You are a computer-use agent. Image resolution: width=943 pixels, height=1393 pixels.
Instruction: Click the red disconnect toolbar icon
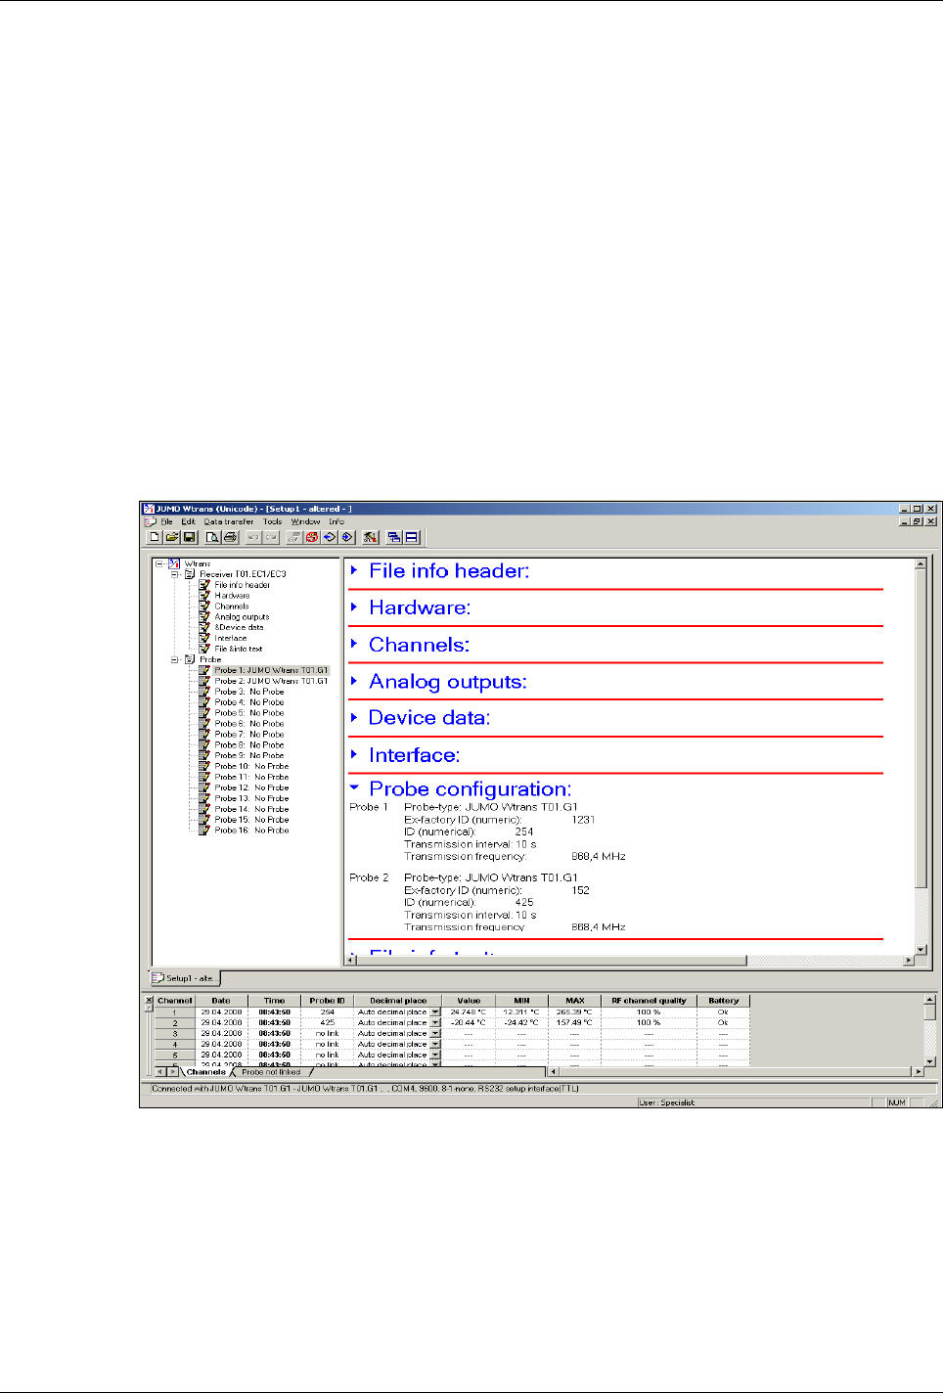coord(312,537)
